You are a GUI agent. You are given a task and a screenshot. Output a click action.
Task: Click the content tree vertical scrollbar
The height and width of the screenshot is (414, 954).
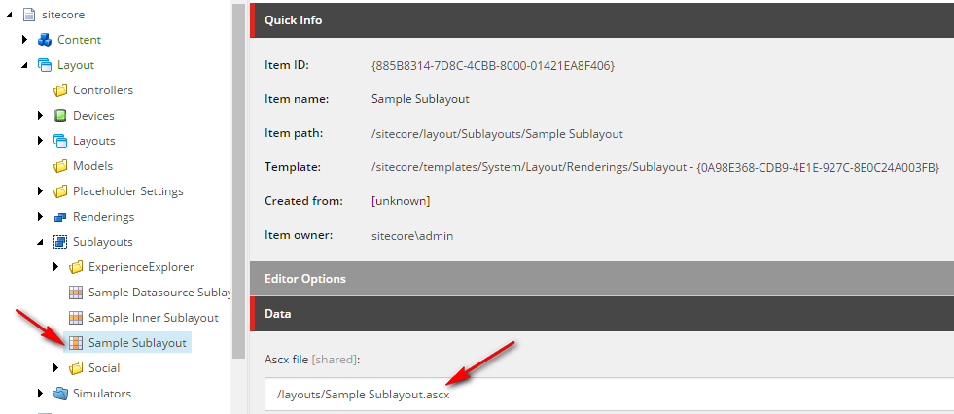point(238,183)
